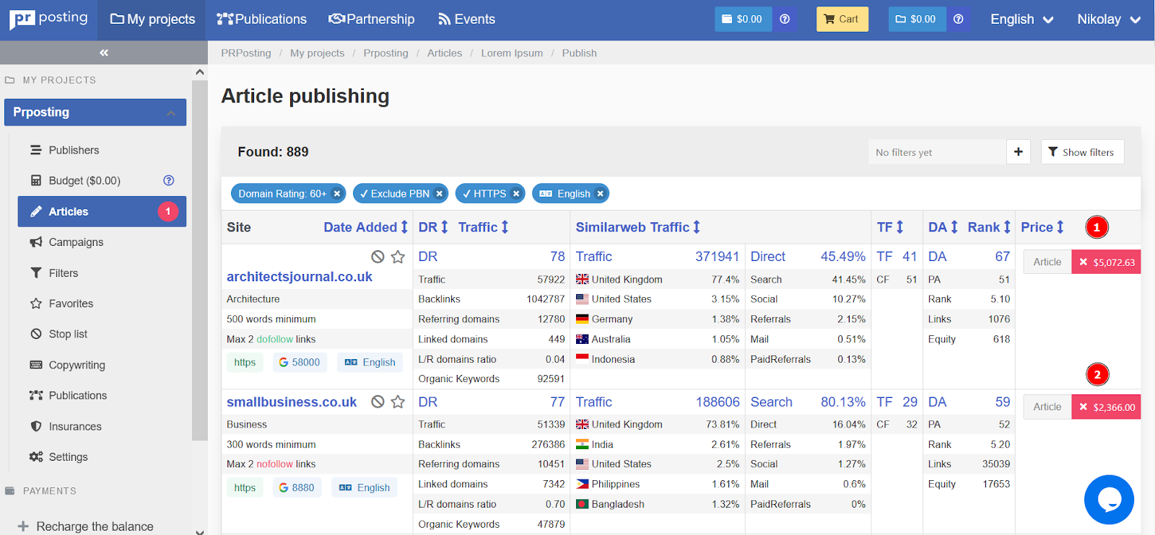Open help icon beside second $0.00 balance
Image resolution: width=1155 pixels, height=535 pixels.
coord(958,19)
